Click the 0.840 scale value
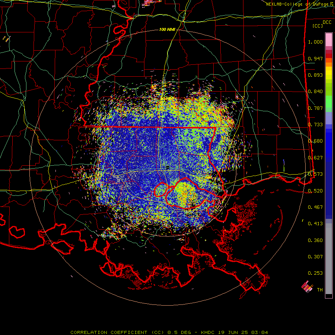The height and width of the screenshot is (335, 335). pyautogui.click(x=315, y=92)
